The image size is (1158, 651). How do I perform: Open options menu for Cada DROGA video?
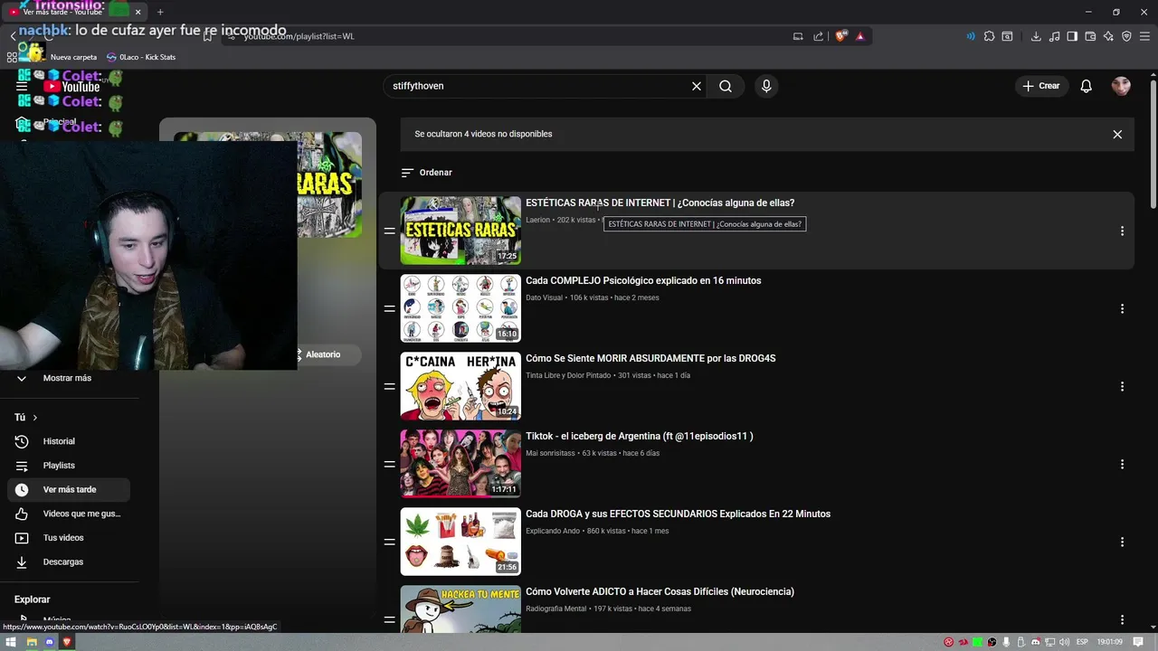point(1122,542)
